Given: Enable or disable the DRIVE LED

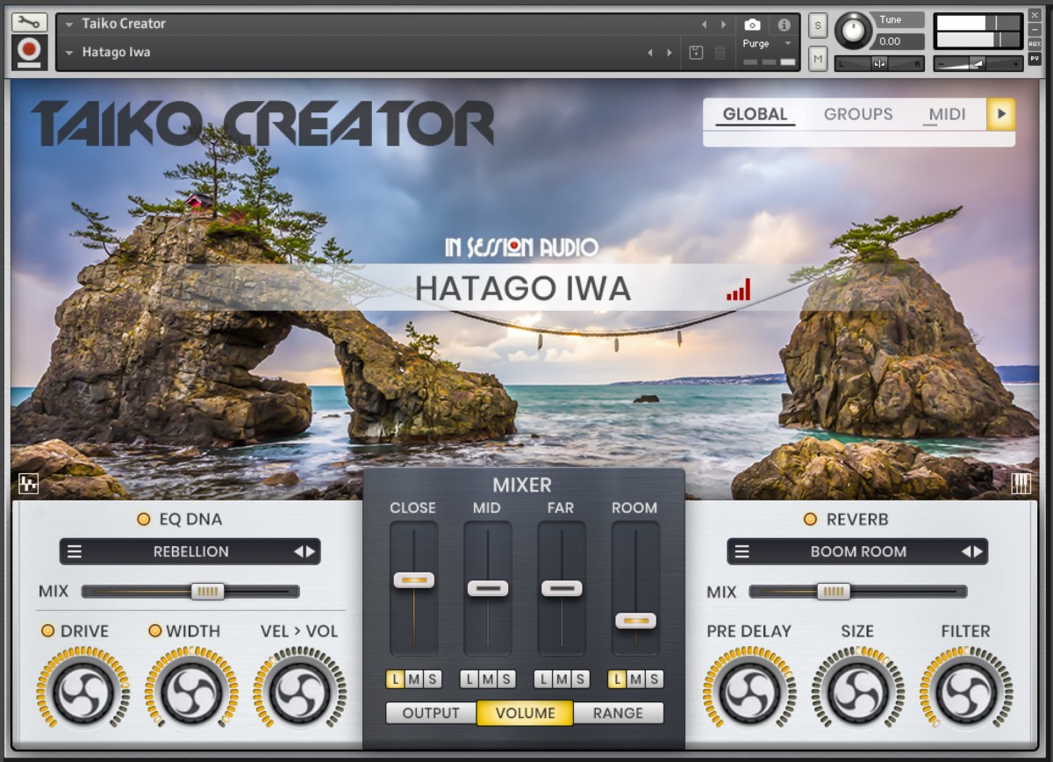Looking at the screenshot, I should [x=48, y=630].
